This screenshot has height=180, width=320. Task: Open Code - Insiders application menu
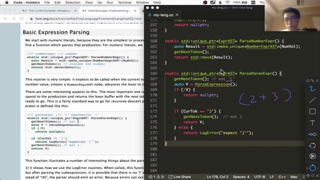pos(26,2)
